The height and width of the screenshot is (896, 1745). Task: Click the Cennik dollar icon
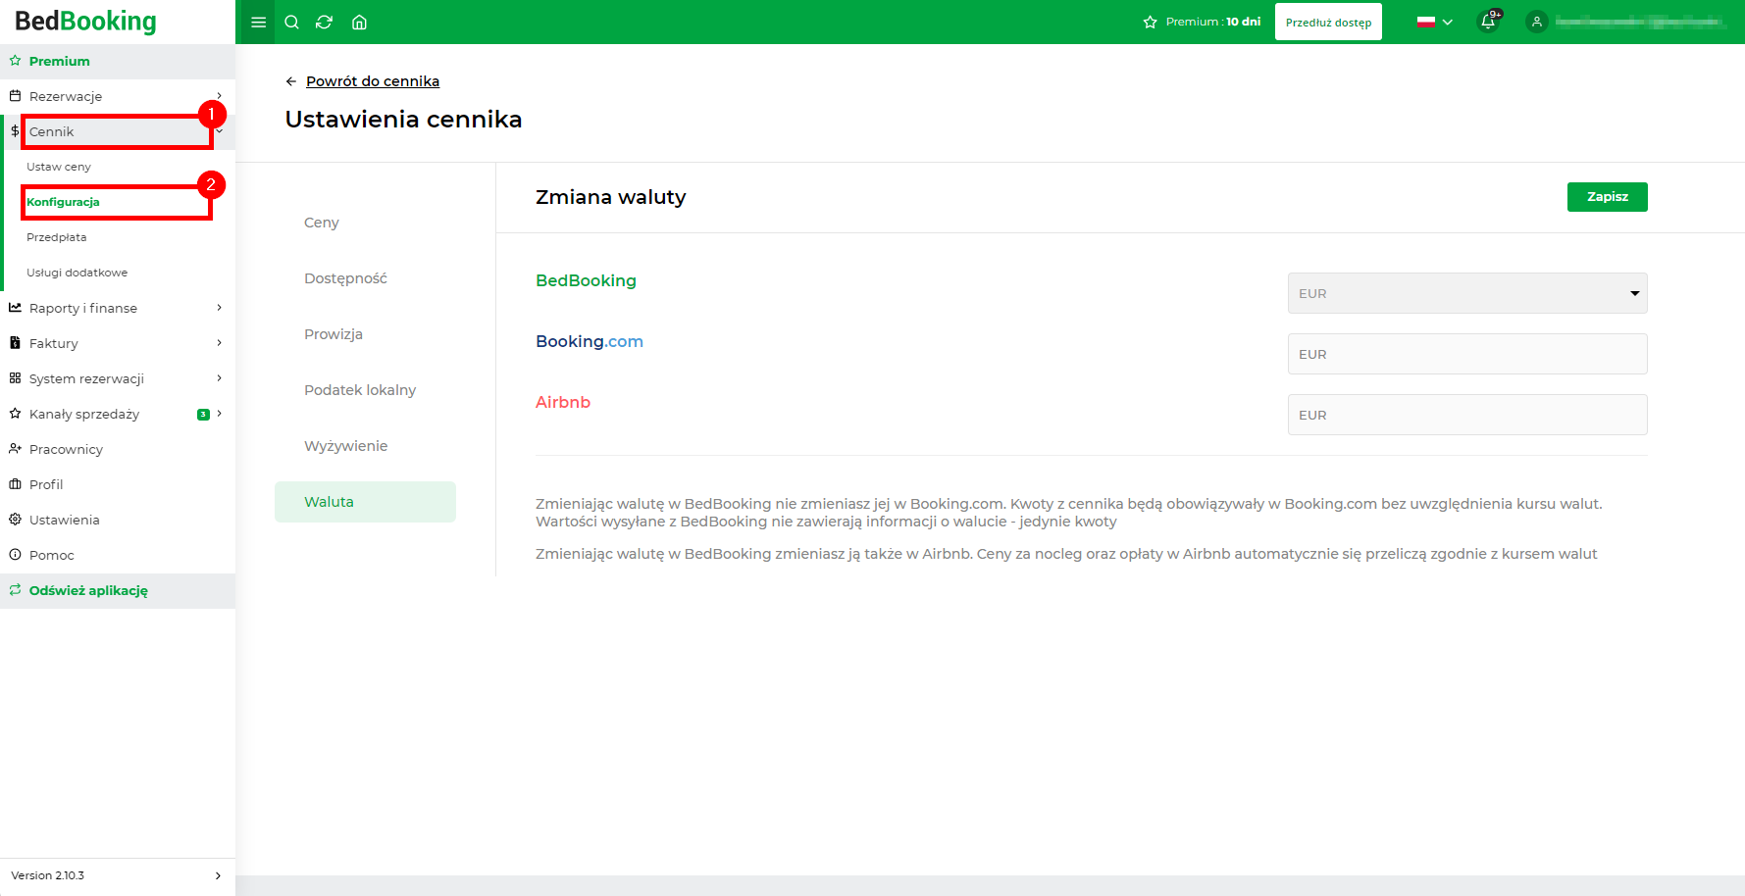[x=15, y=131]
